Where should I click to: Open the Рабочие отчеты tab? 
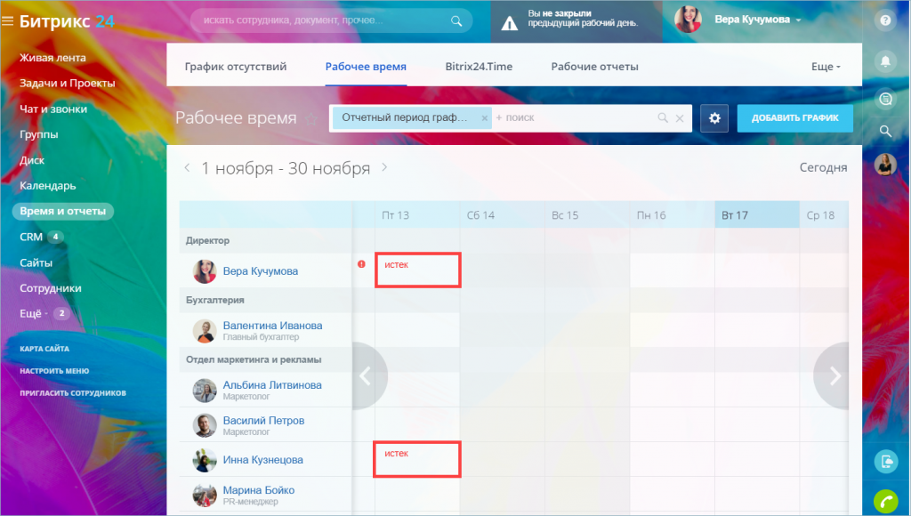594,66
